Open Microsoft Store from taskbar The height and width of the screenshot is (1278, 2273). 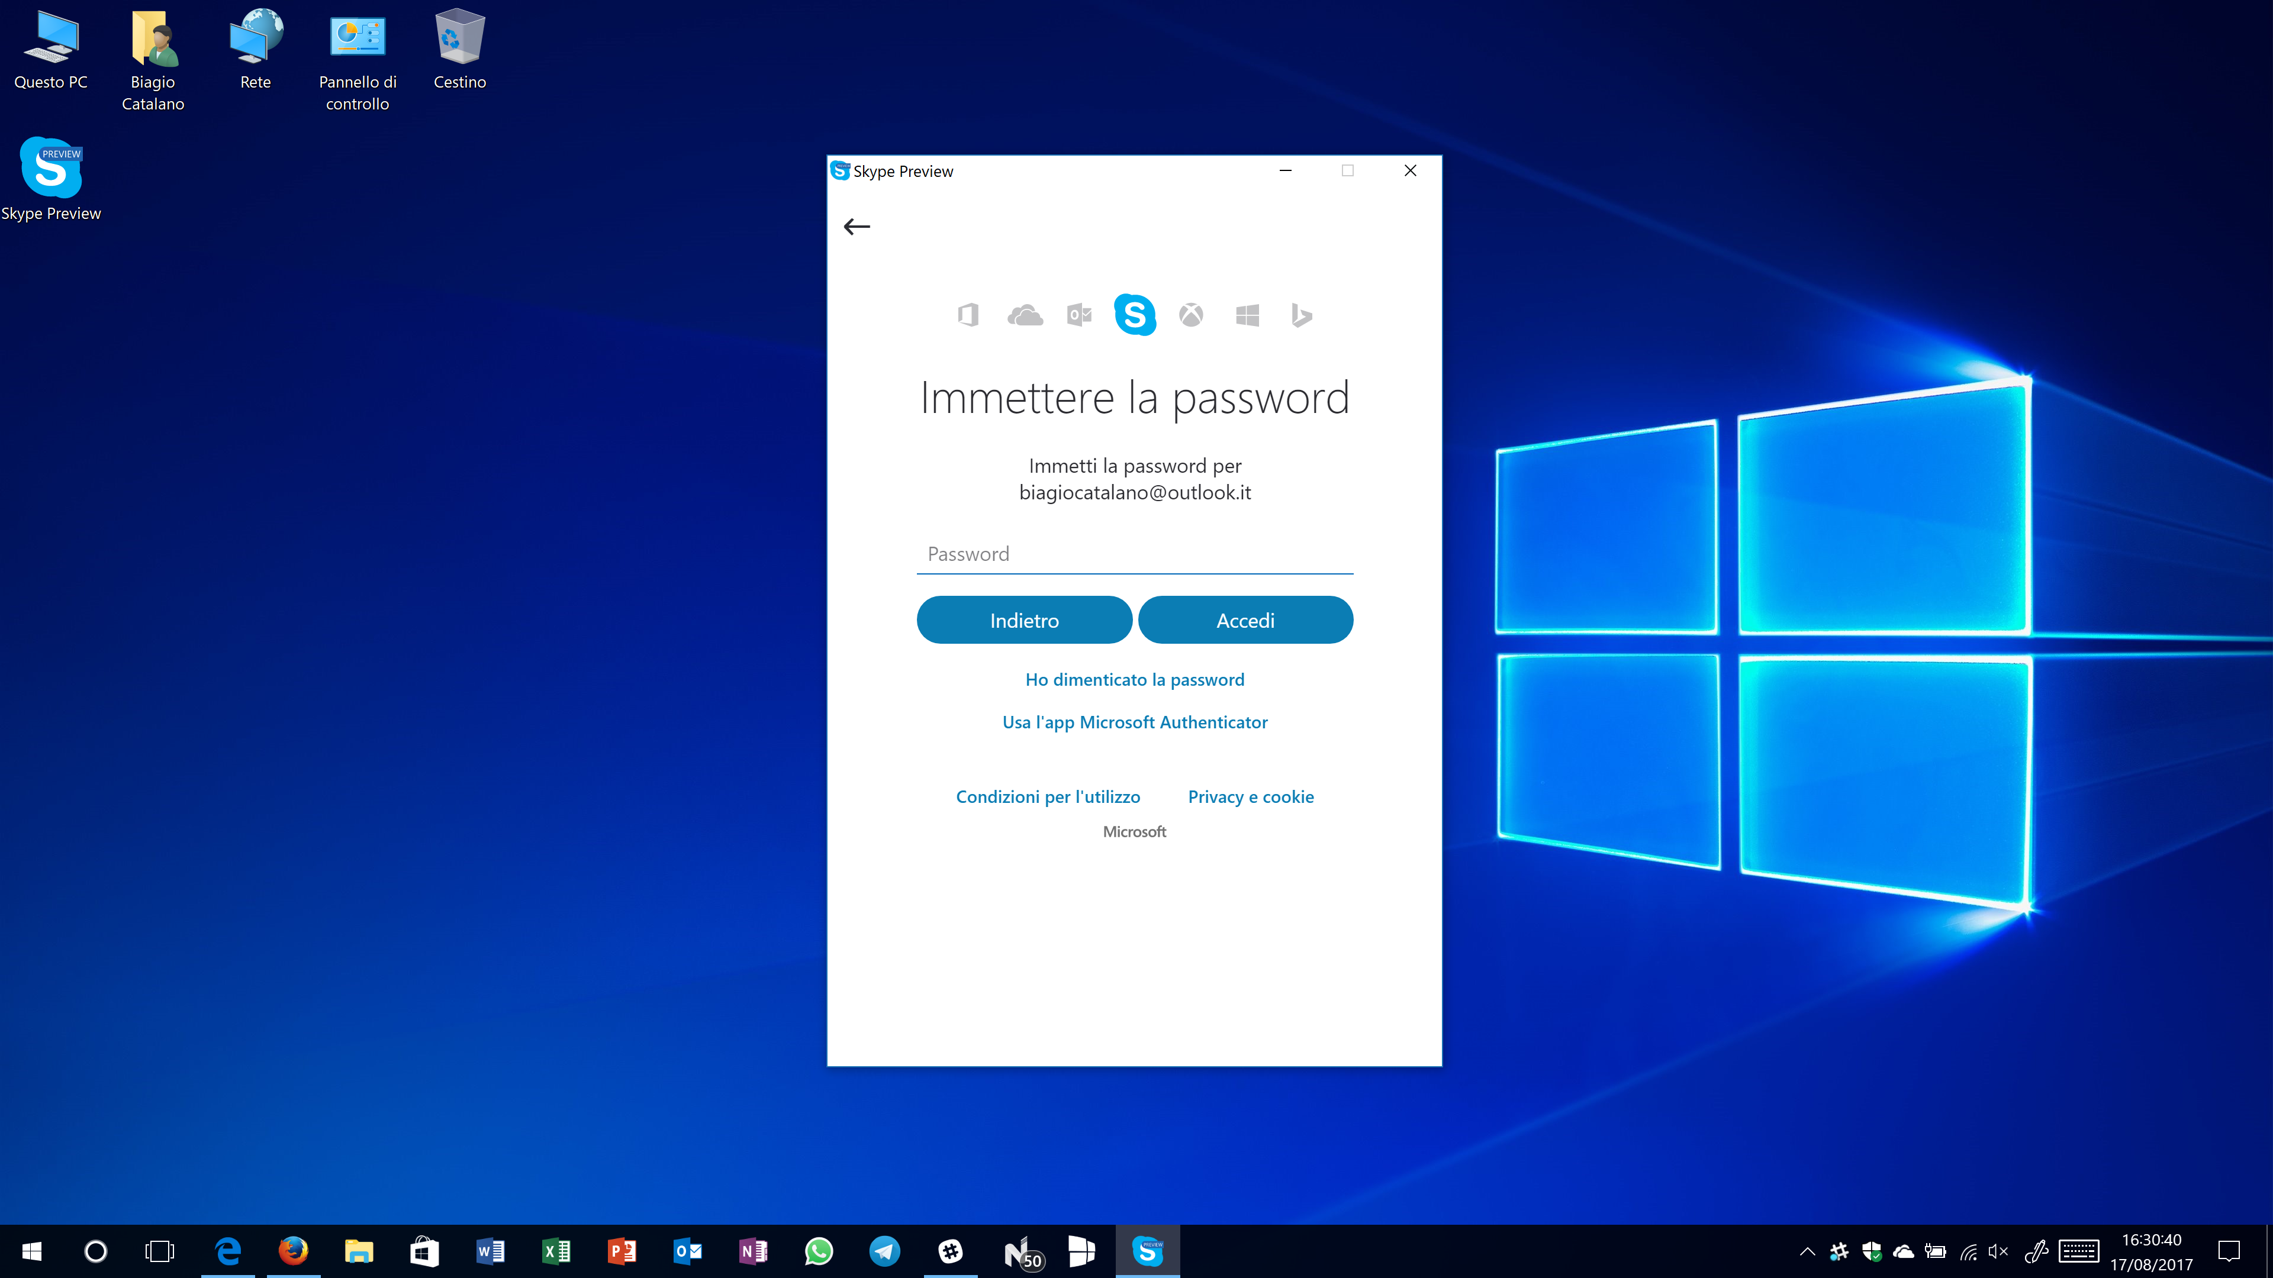(424, 1251)
